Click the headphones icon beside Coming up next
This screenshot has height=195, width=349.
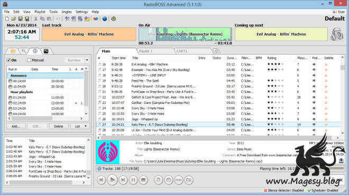(336, 34)
